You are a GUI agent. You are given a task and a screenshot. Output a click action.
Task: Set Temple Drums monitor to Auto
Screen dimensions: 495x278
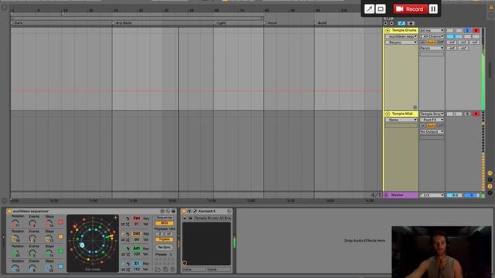point(432,42)
